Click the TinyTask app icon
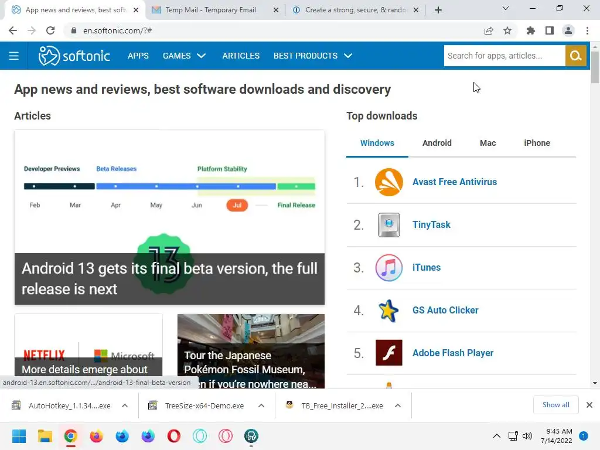 click(389, 225)
